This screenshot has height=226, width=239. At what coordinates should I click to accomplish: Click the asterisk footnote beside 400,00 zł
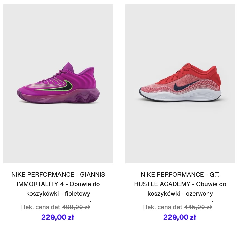[x=91, y=202]
